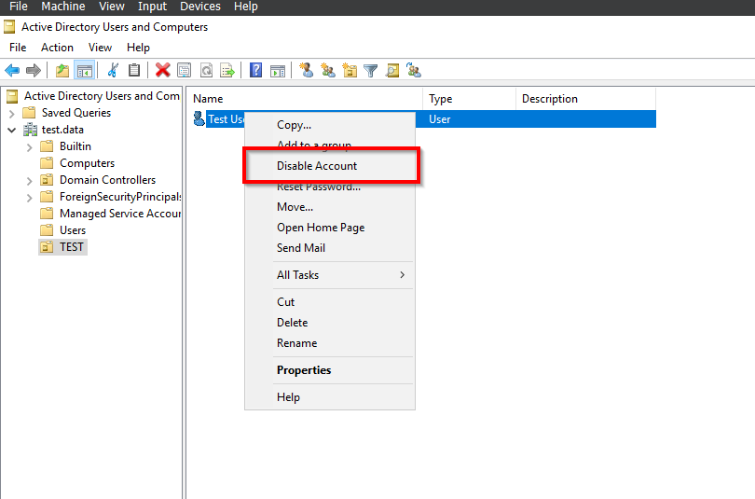The image size is (755, 499).
Task: Click the Up one level folder icon
Action: point(62,70)
